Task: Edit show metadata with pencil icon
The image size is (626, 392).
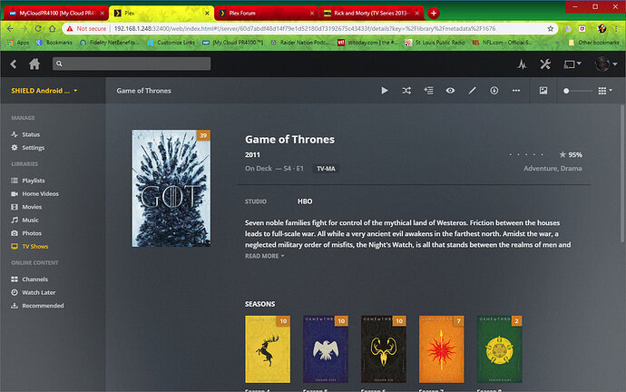Action: (473, 91)
